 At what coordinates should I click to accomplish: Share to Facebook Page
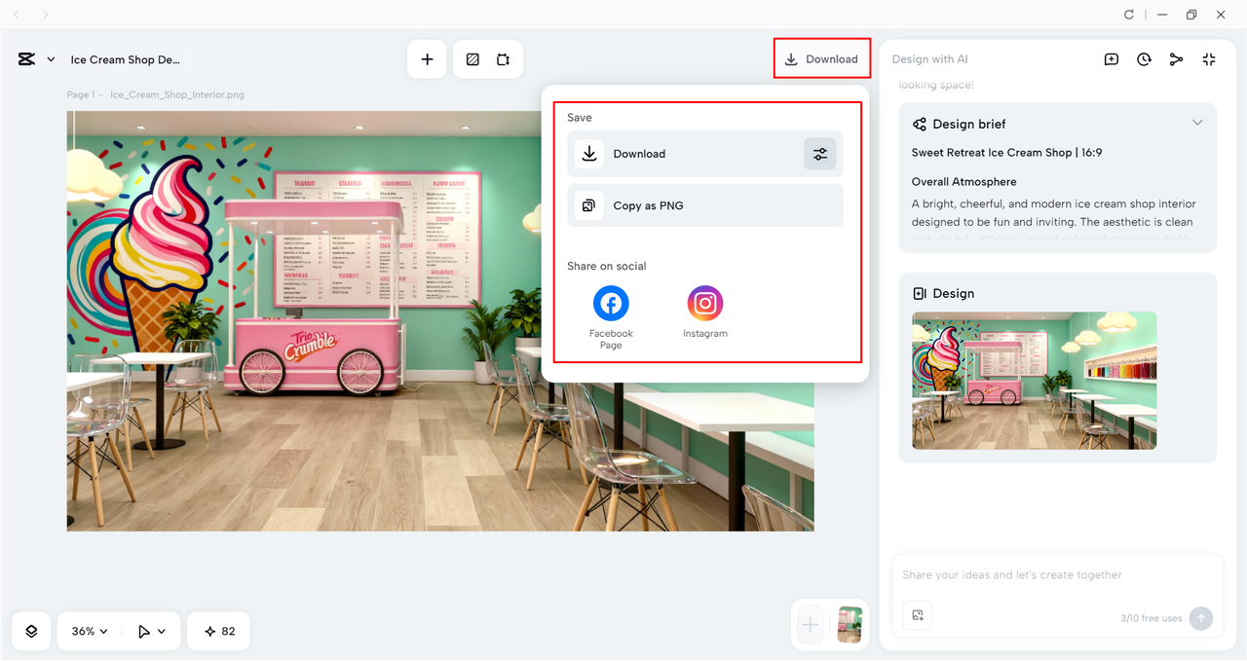611,317
